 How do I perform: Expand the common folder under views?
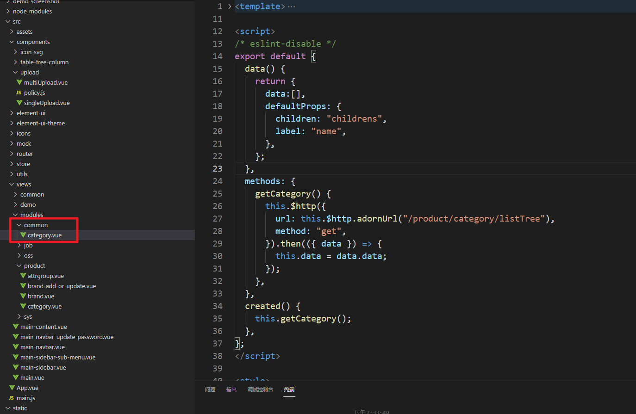[15, 194]
